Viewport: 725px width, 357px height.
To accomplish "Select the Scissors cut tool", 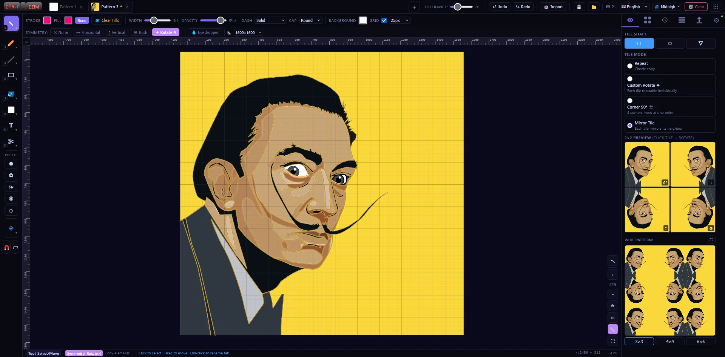I will [11, 141].
